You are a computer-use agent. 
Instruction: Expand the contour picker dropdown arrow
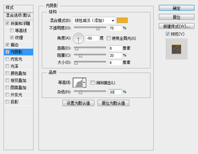[84, 83]
